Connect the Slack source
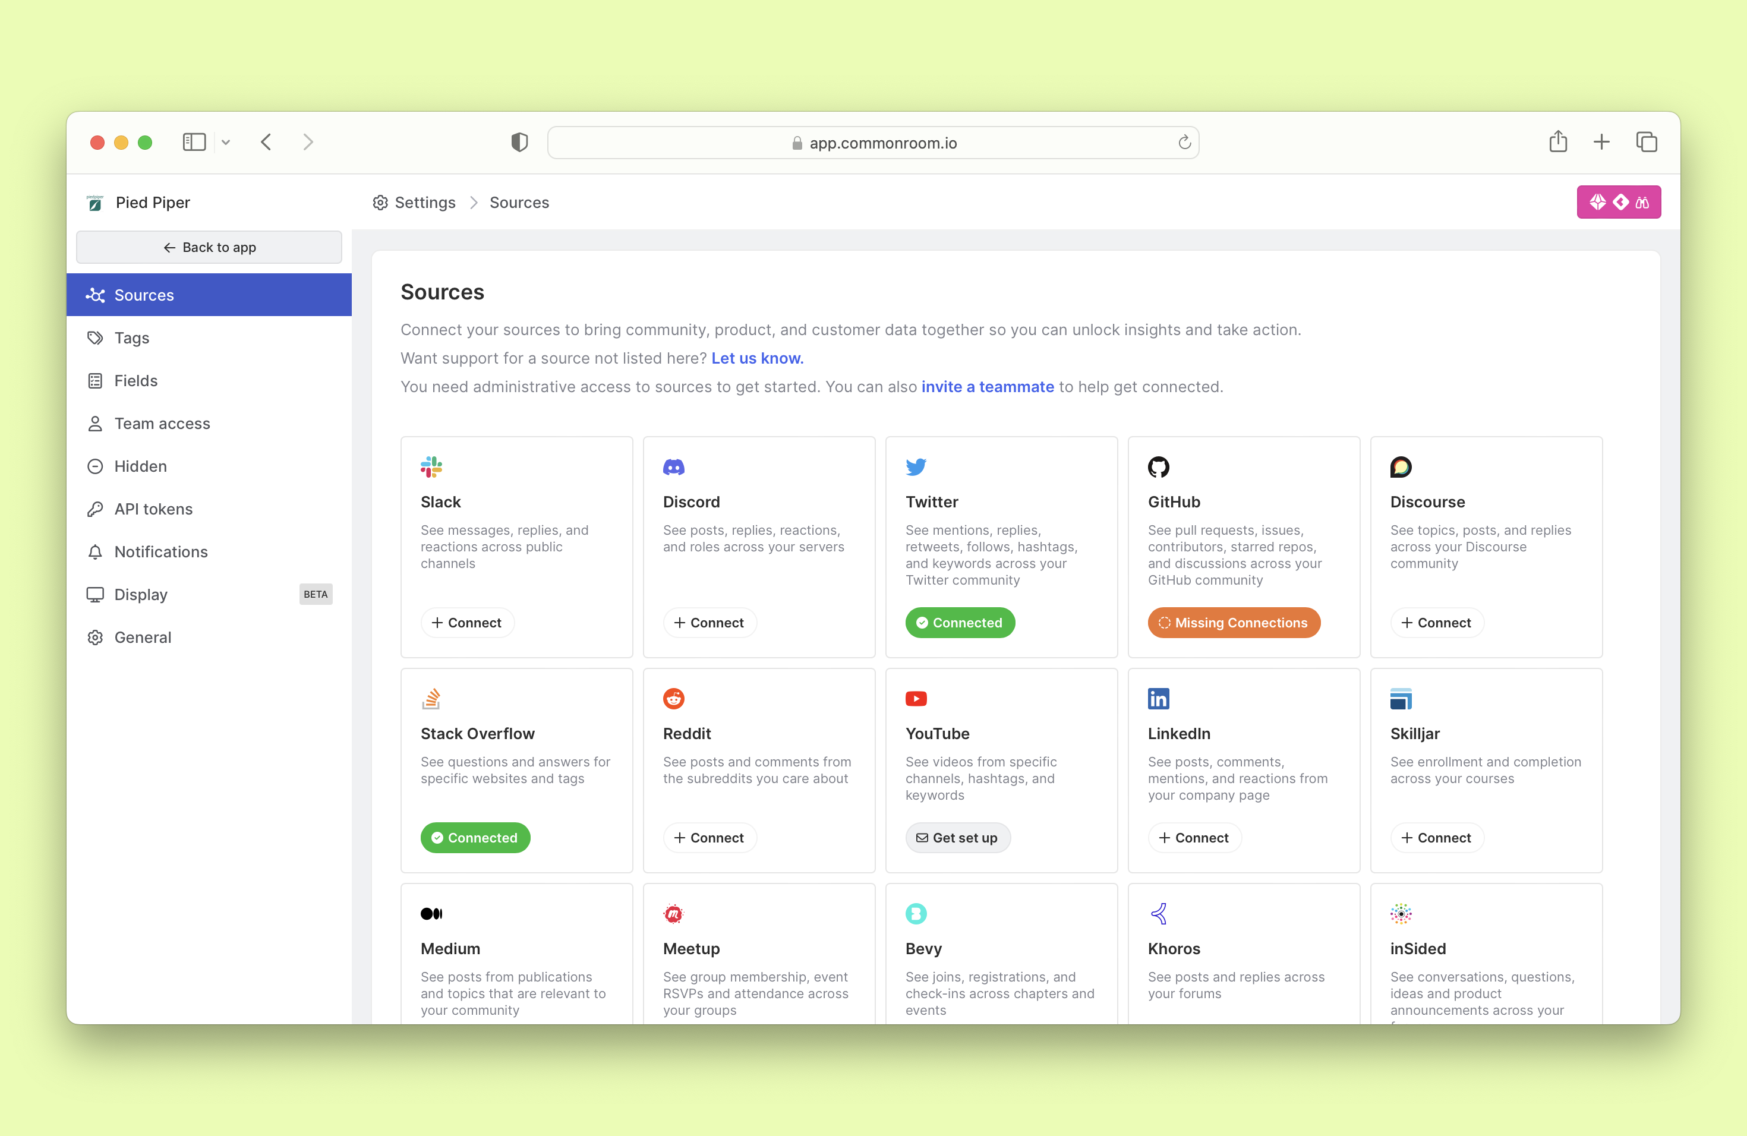The height and width of the screenshot is (1136, 1747). coord(467,622)
